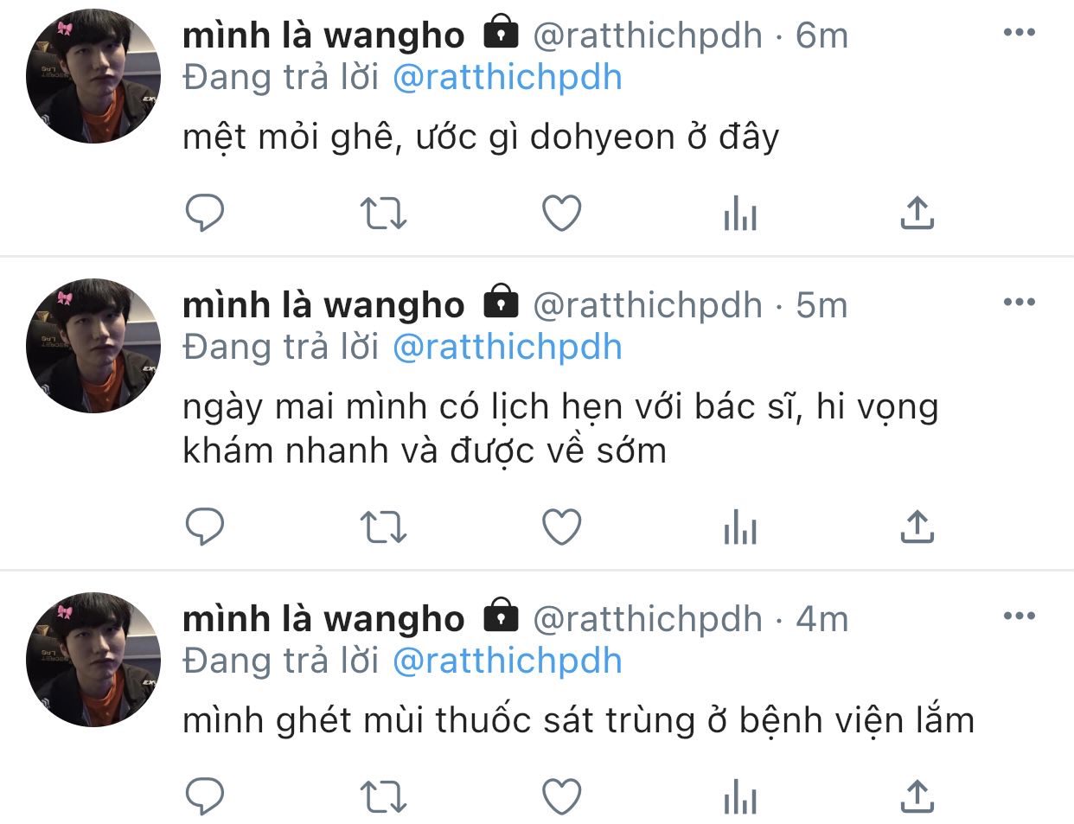
Task: Reply to the hospital smell tweet
Action: (x=205, y=796)
